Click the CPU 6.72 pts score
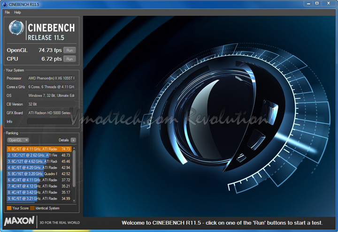Image resolution: width=338 pixels, height=232 pixels. tap(52, 59)
